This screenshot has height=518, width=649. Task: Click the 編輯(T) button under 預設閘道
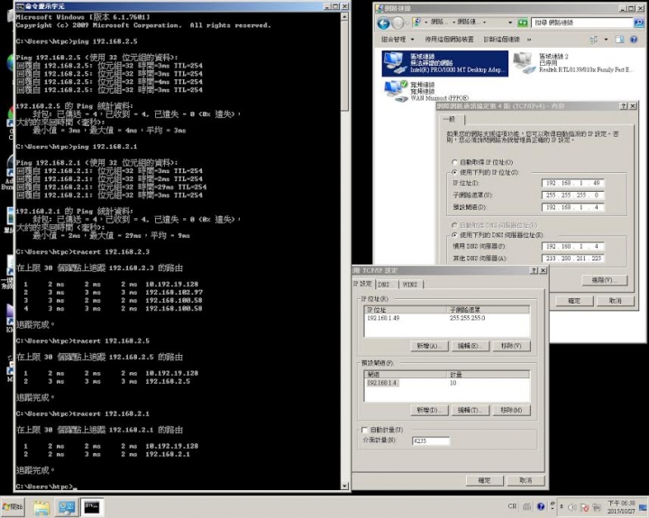(x=471, y=411)
